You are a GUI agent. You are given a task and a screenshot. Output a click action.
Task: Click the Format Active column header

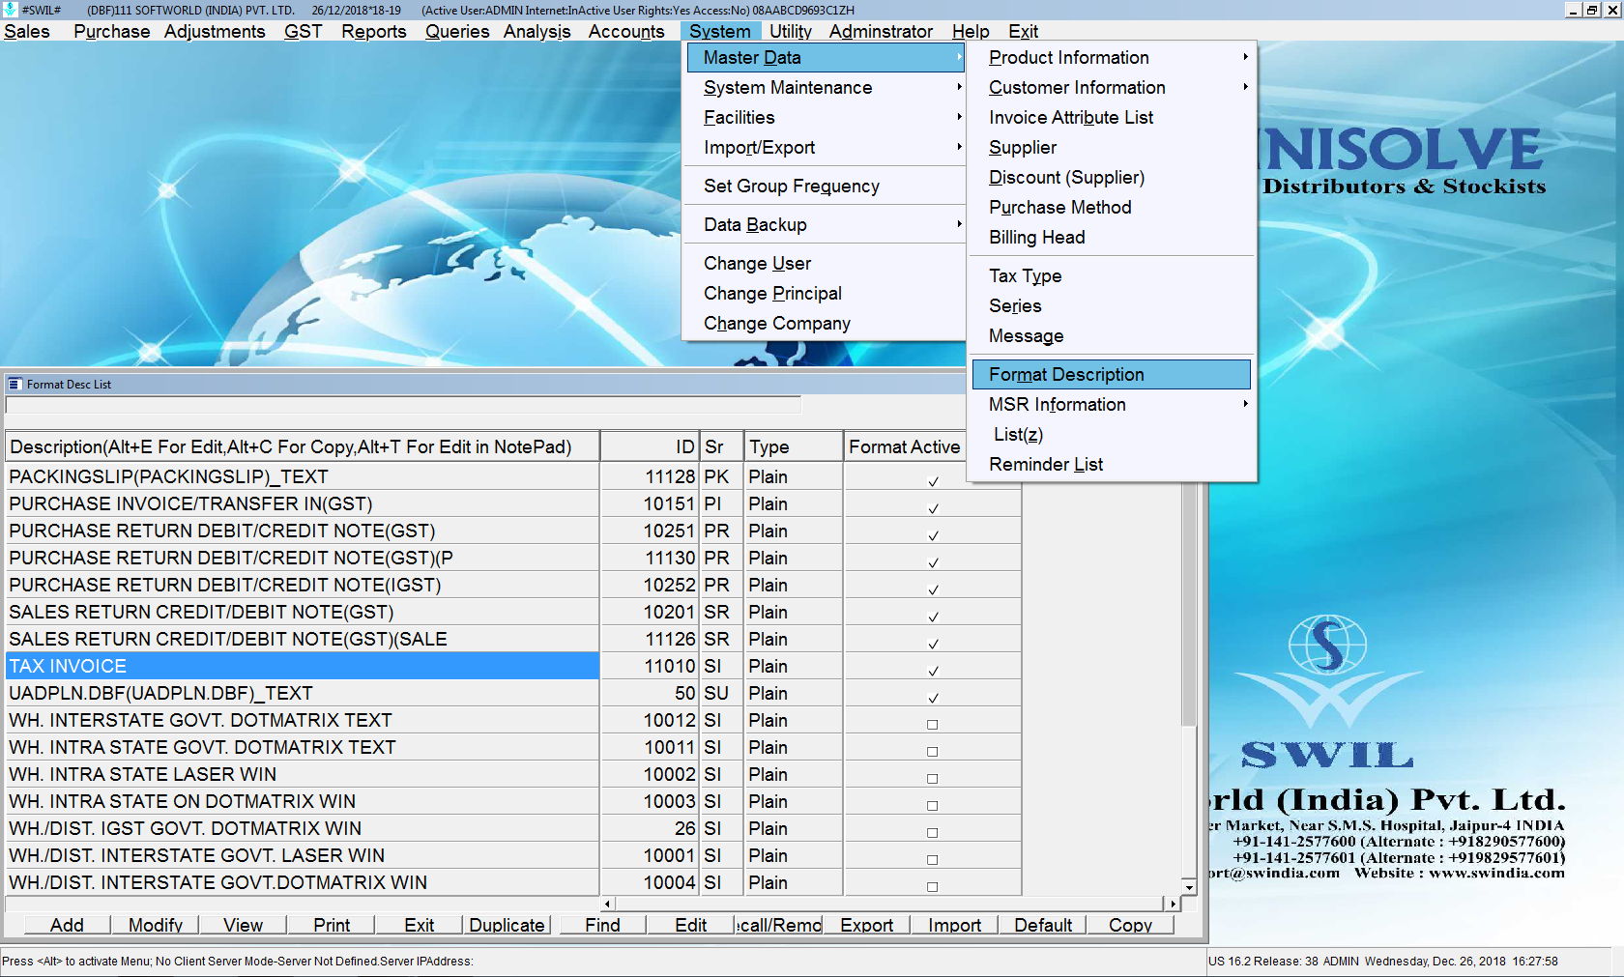point(905,446)
